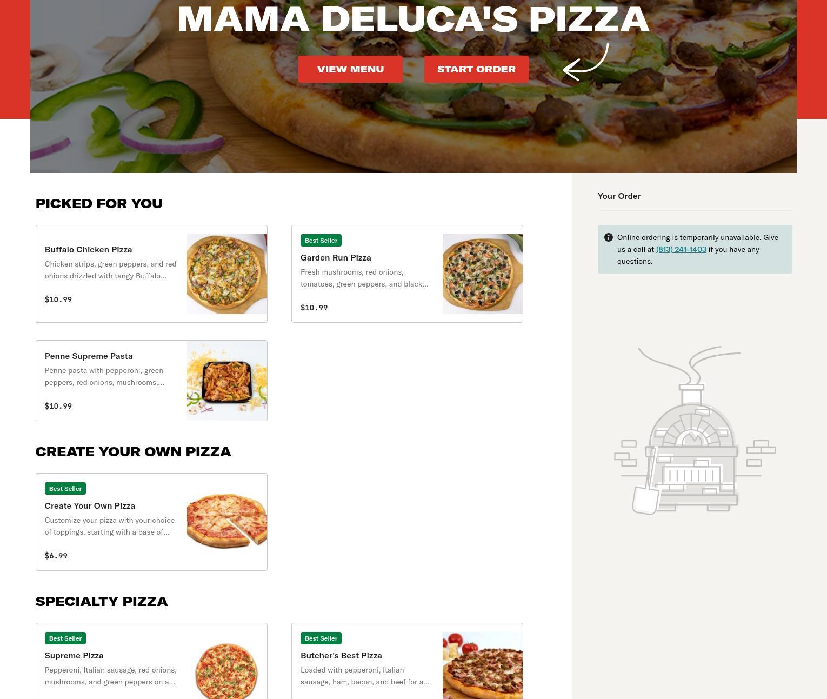Click the Create Your Own Pizza image
The height and width of the screenshot is (699, 827).
tap(227, 522)
